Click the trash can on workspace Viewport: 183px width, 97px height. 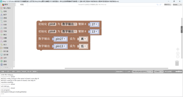click(177, 63)
